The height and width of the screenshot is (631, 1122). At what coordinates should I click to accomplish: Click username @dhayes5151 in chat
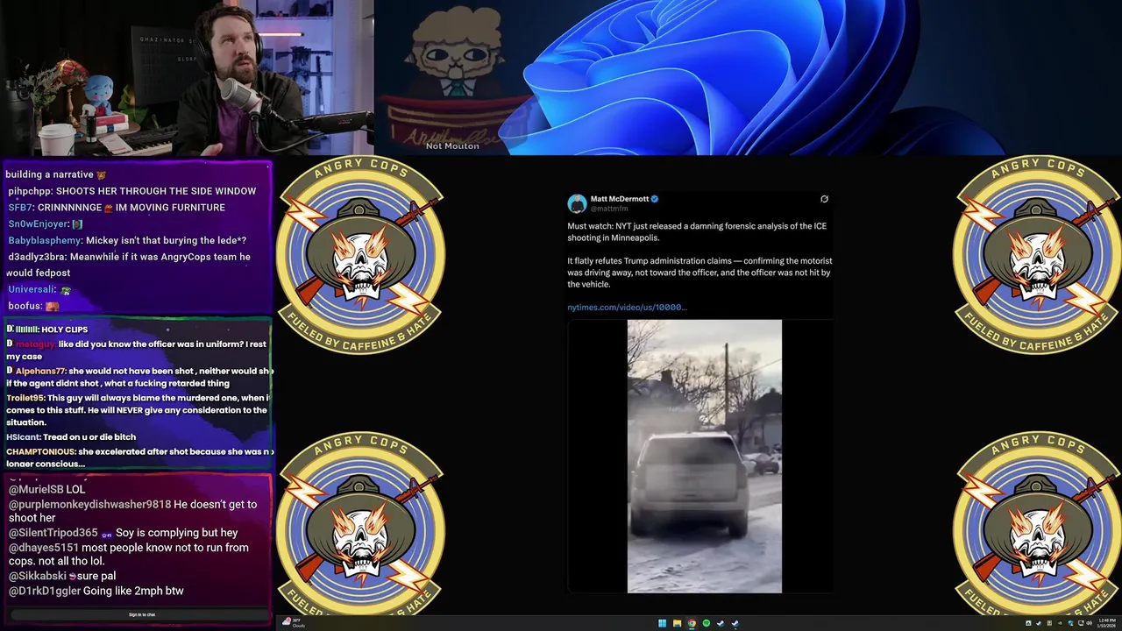coord(43,547)
